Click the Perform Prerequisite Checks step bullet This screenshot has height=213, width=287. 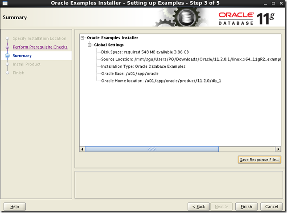click(7, 47)
